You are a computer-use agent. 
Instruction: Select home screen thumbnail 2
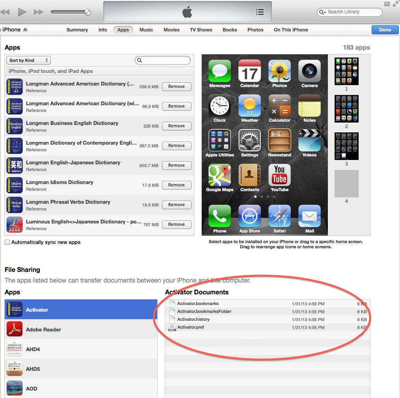pos(346,109)
